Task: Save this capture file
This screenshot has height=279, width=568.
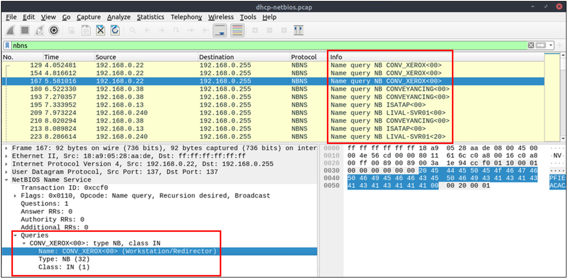Action: point(86,30)
